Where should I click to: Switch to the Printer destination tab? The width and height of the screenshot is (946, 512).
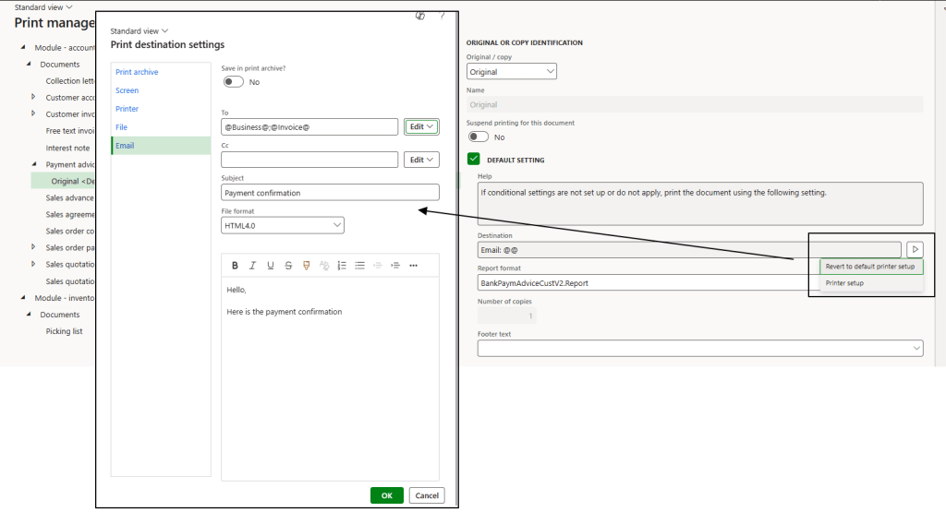point(127,109)
